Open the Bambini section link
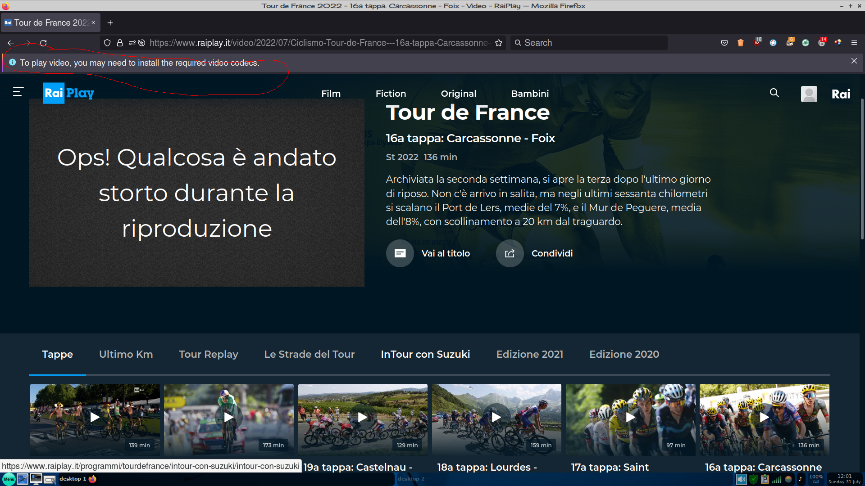The image size is (865, 486). 530,94
